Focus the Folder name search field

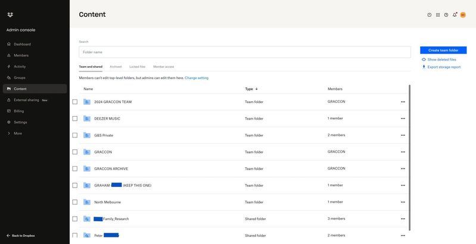(x=244, y=52)
